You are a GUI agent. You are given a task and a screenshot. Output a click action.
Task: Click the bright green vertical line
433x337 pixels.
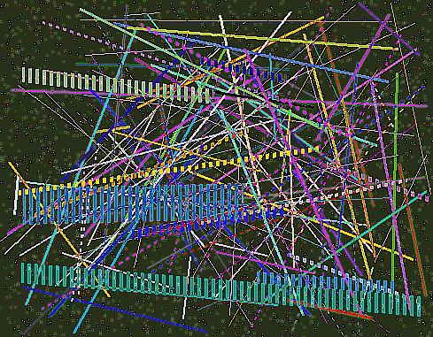coord(395,177)
